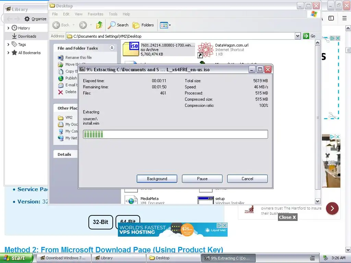Viewport: 351px width, 263px height.
Task: Click the My Computer icon in Other Places
Action: pyautogui.click(x=61, y=131)
